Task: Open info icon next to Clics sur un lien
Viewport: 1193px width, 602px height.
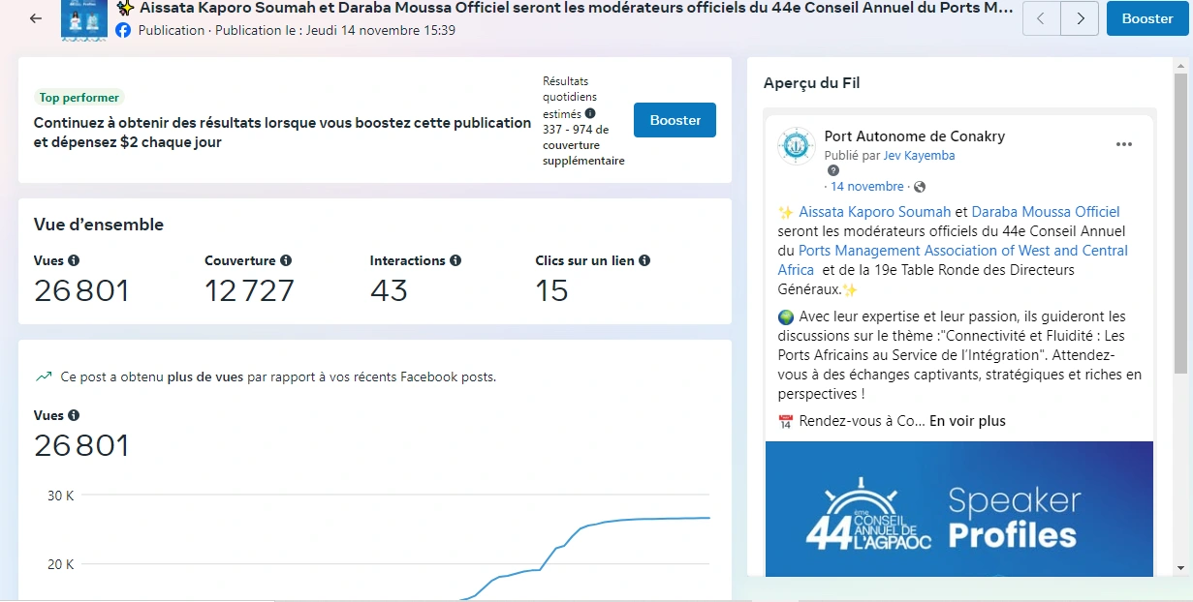Action: tap(644, 260)
